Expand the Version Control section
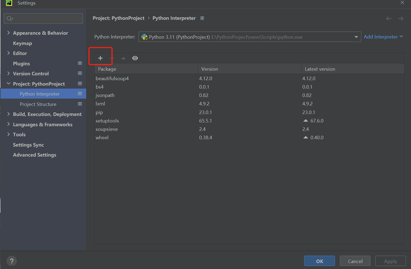The height and width of the screenshot is (269, 411). click(x=8, y=73)
